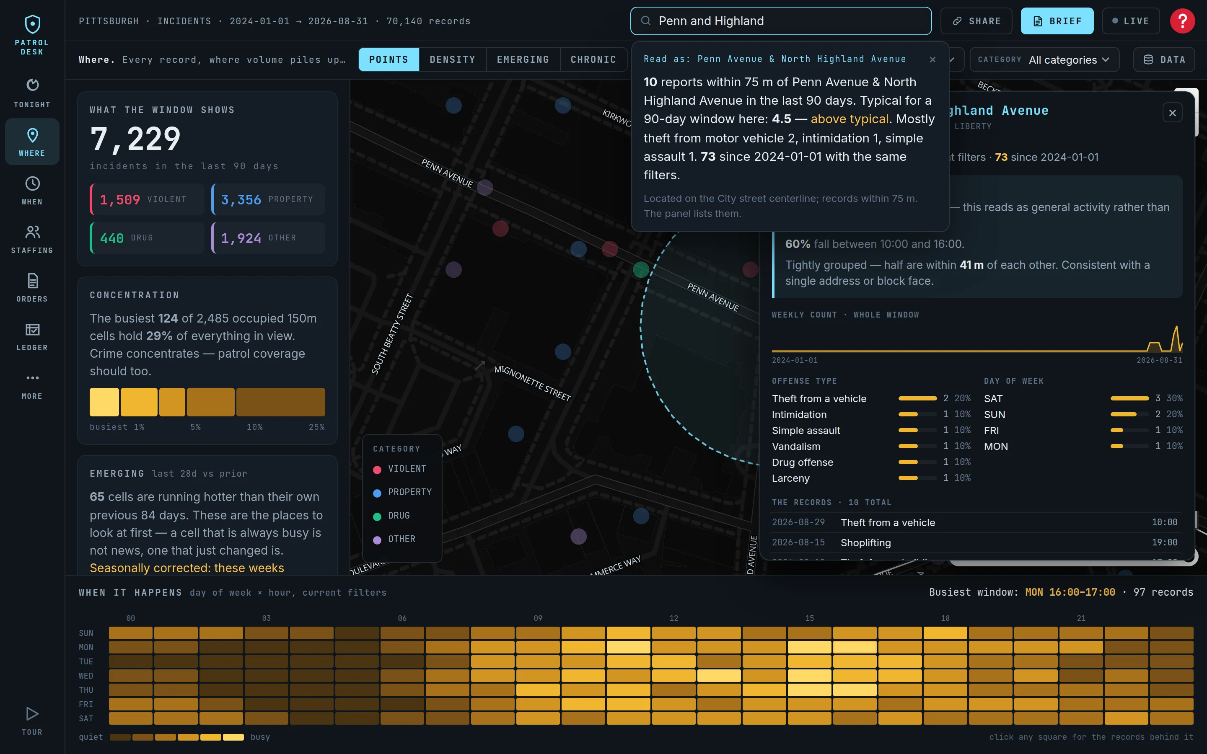Close the 'Read as' search popup

point(932,59)
